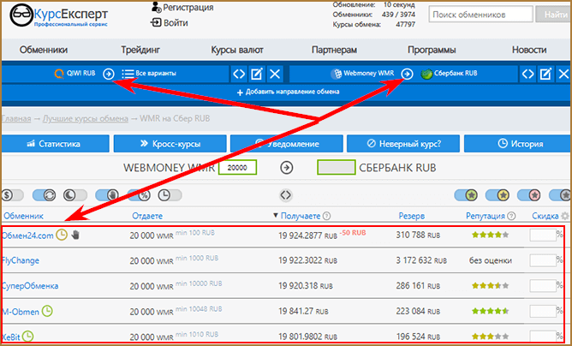Sort by Получаете column

pyautogui.click(x=301, y=216)
